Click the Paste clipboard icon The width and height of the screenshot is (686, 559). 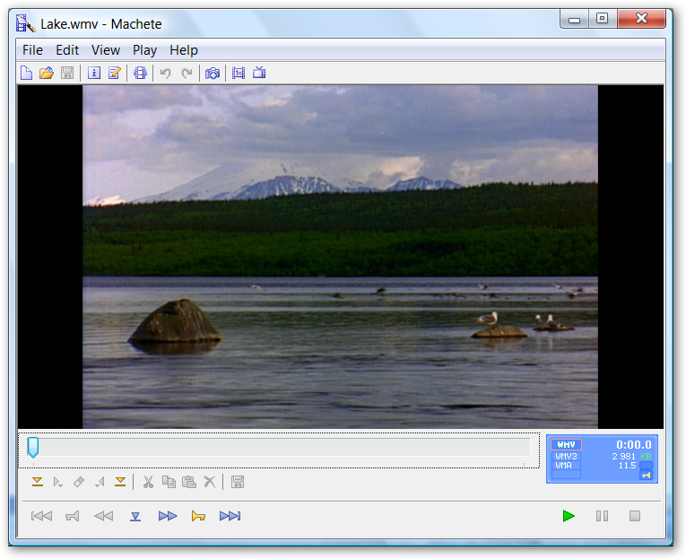coord(189,482)
